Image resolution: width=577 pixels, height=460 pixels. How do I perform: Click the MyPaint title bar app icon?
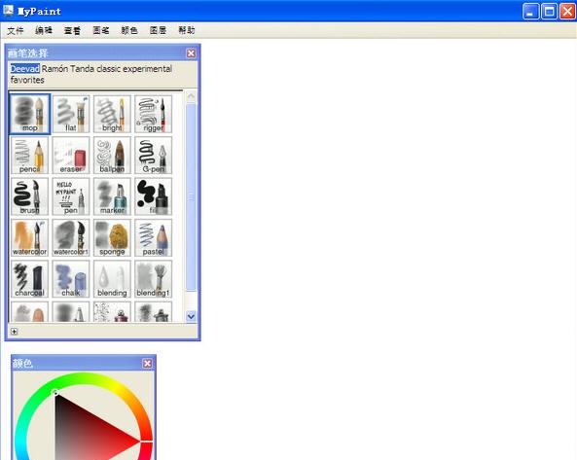9,11
